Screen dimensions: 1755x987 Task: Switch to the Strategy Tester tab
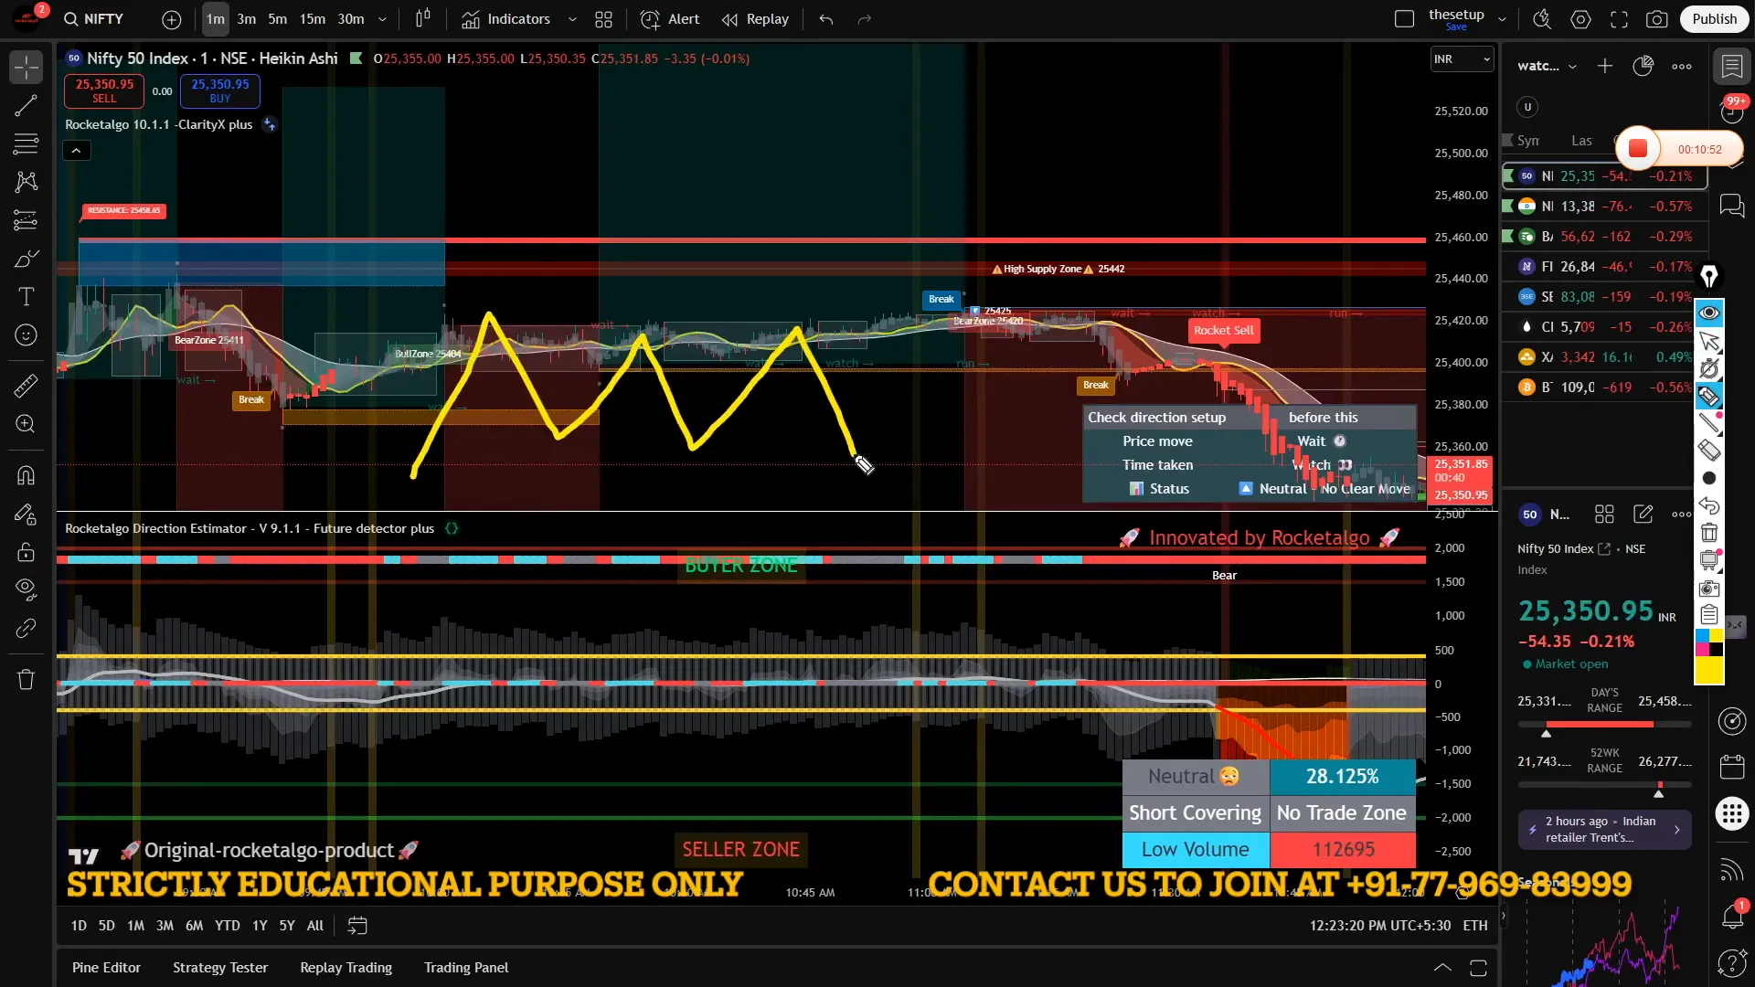220,967
